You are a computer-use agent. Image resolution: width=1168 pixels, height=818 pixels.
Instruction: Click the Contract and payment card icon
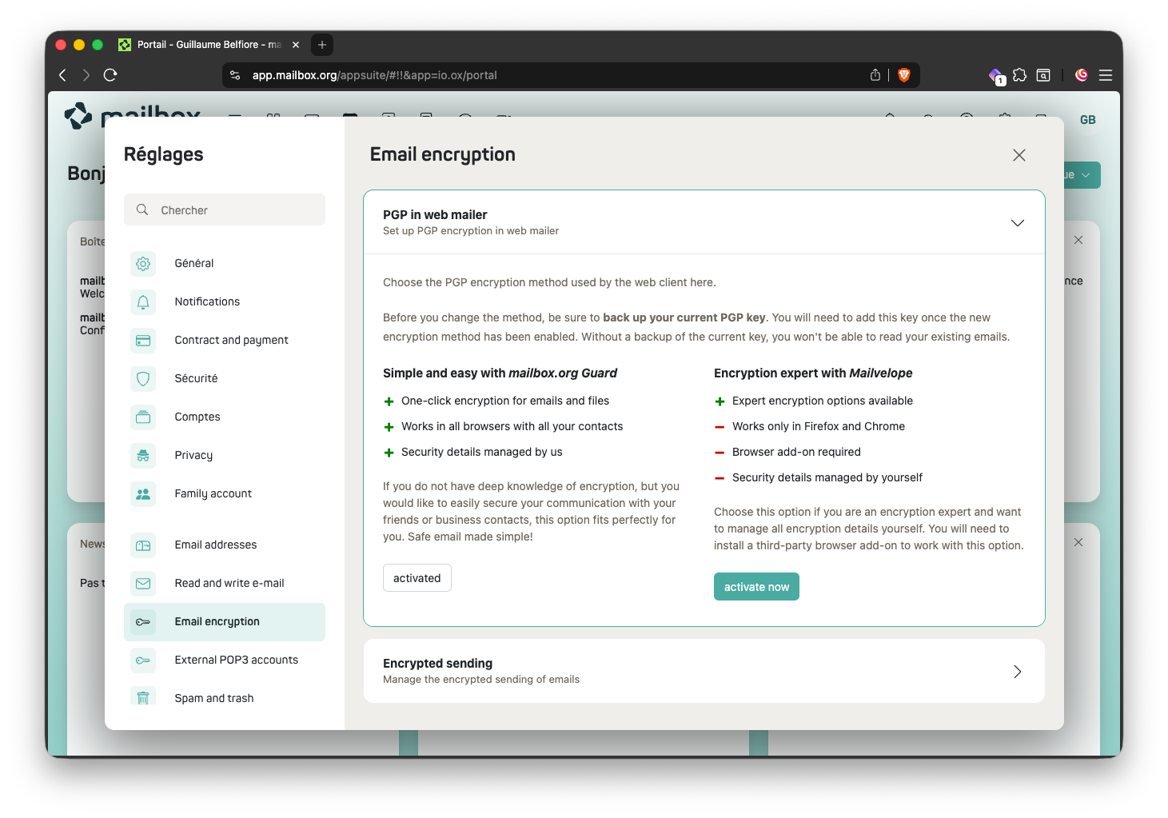coord(143,340)
